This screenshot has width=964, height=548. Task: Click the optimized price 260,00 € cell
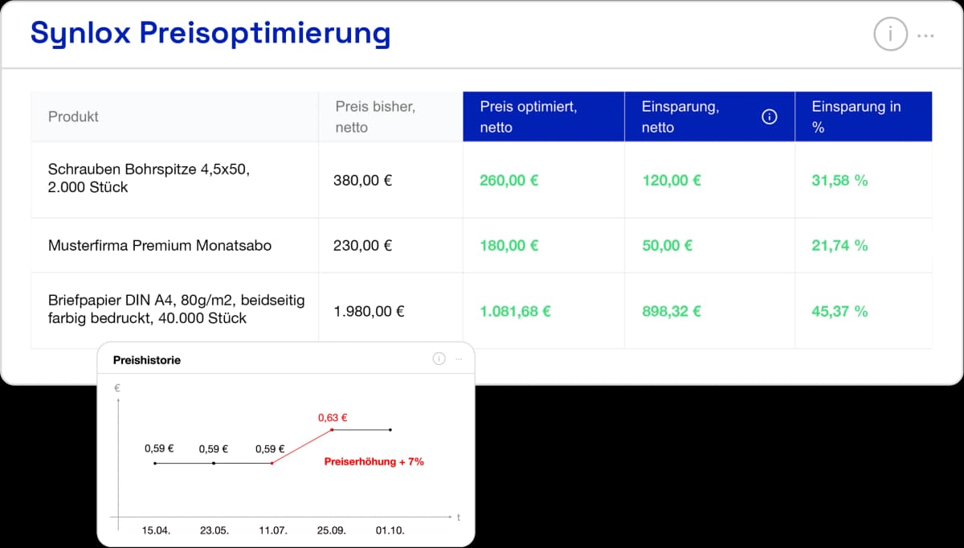509,180
